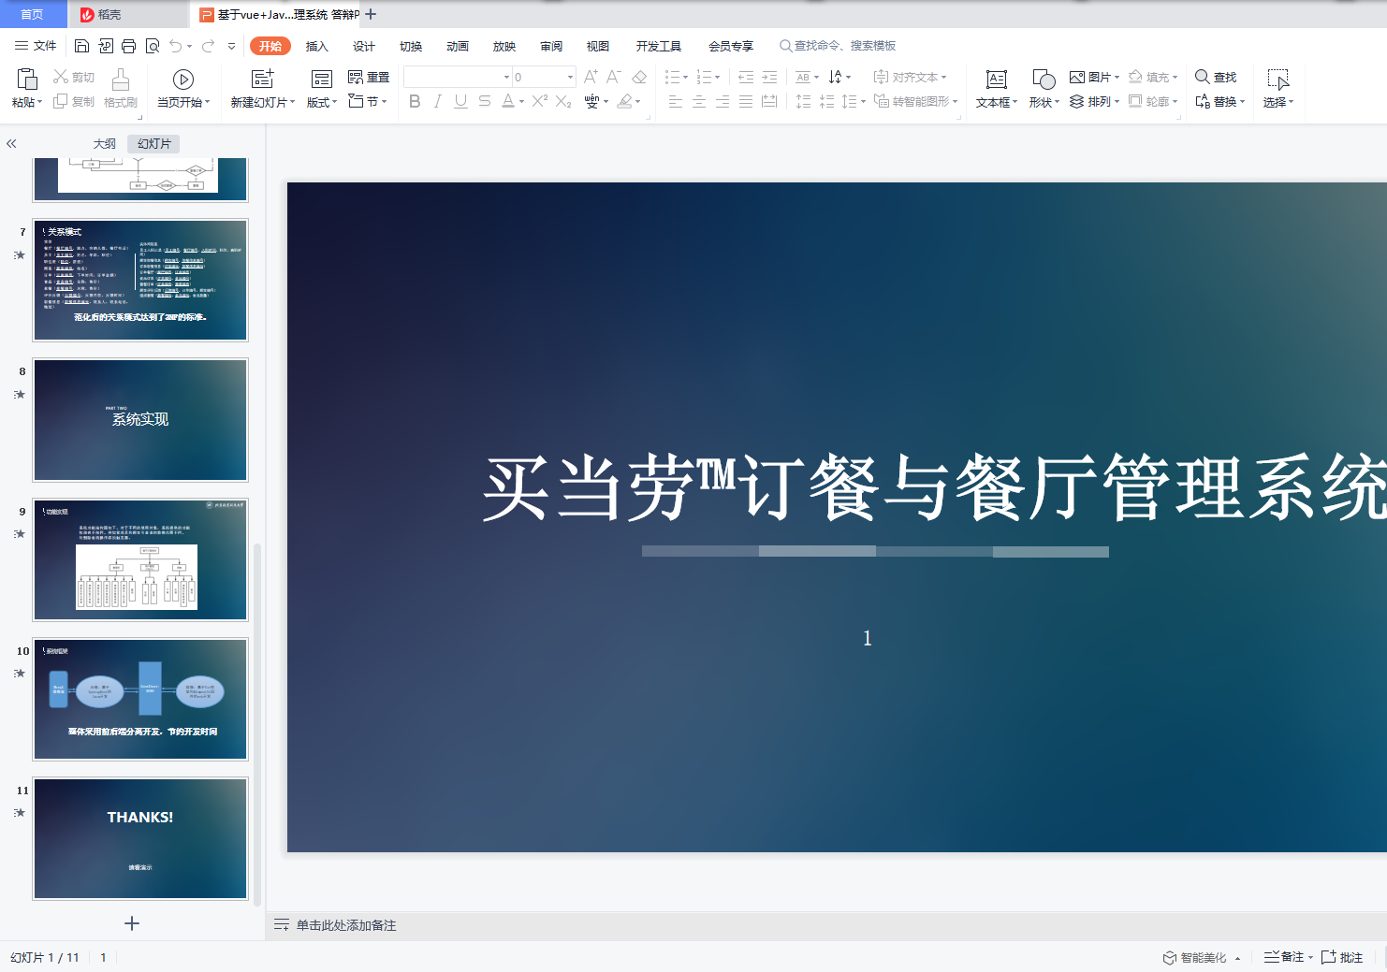The height and width of the screenshot is (972, 1387).
Task: Open Print Preview from quick access toolbar
Action: (152, 46)
